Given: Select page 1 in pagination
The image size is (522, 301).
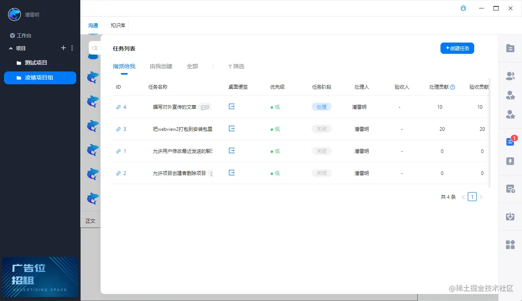Looking at the screenshot, I should coord(472,197).
